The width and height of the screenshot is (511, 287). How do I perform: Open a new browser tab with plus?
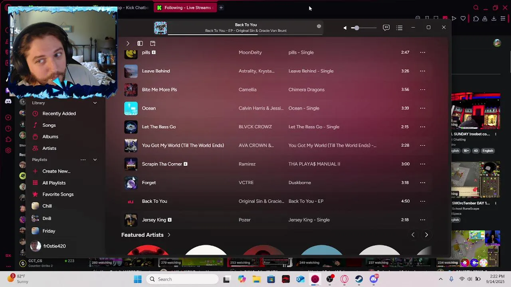tap(221, 8)
